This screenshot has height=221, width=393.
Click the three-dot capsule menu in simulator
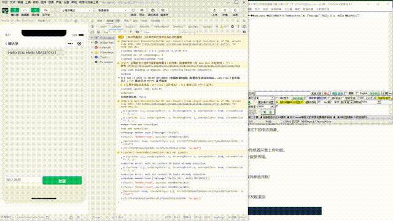click(x=71, y=44)
